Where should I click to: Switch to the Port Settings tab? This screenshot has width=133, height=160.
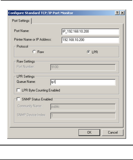point(21,21)
